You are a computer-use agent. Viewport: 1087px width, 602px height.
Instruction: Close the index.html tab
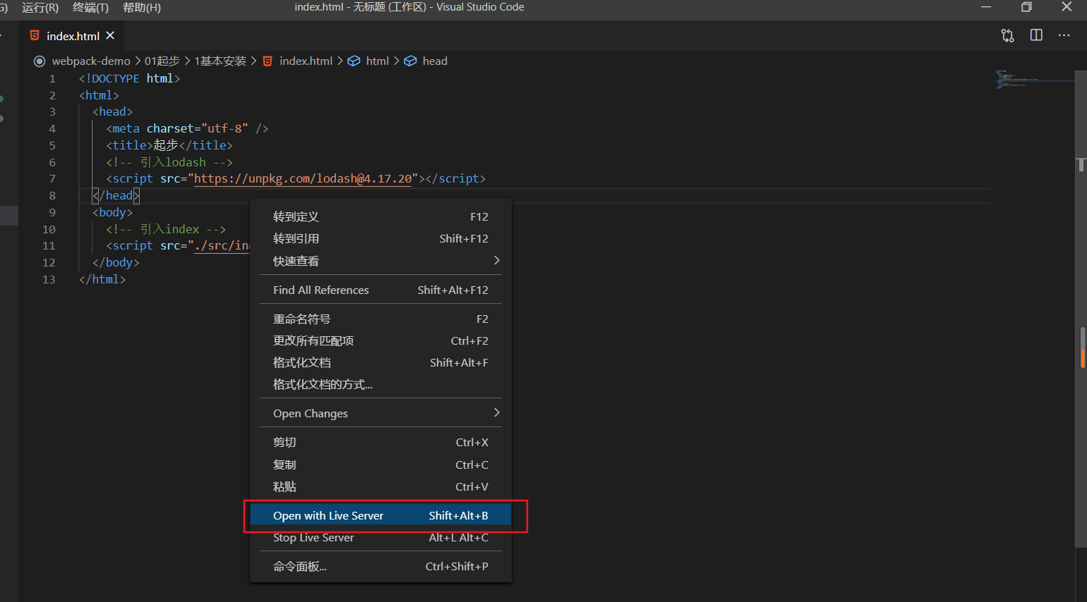(110, 35)
